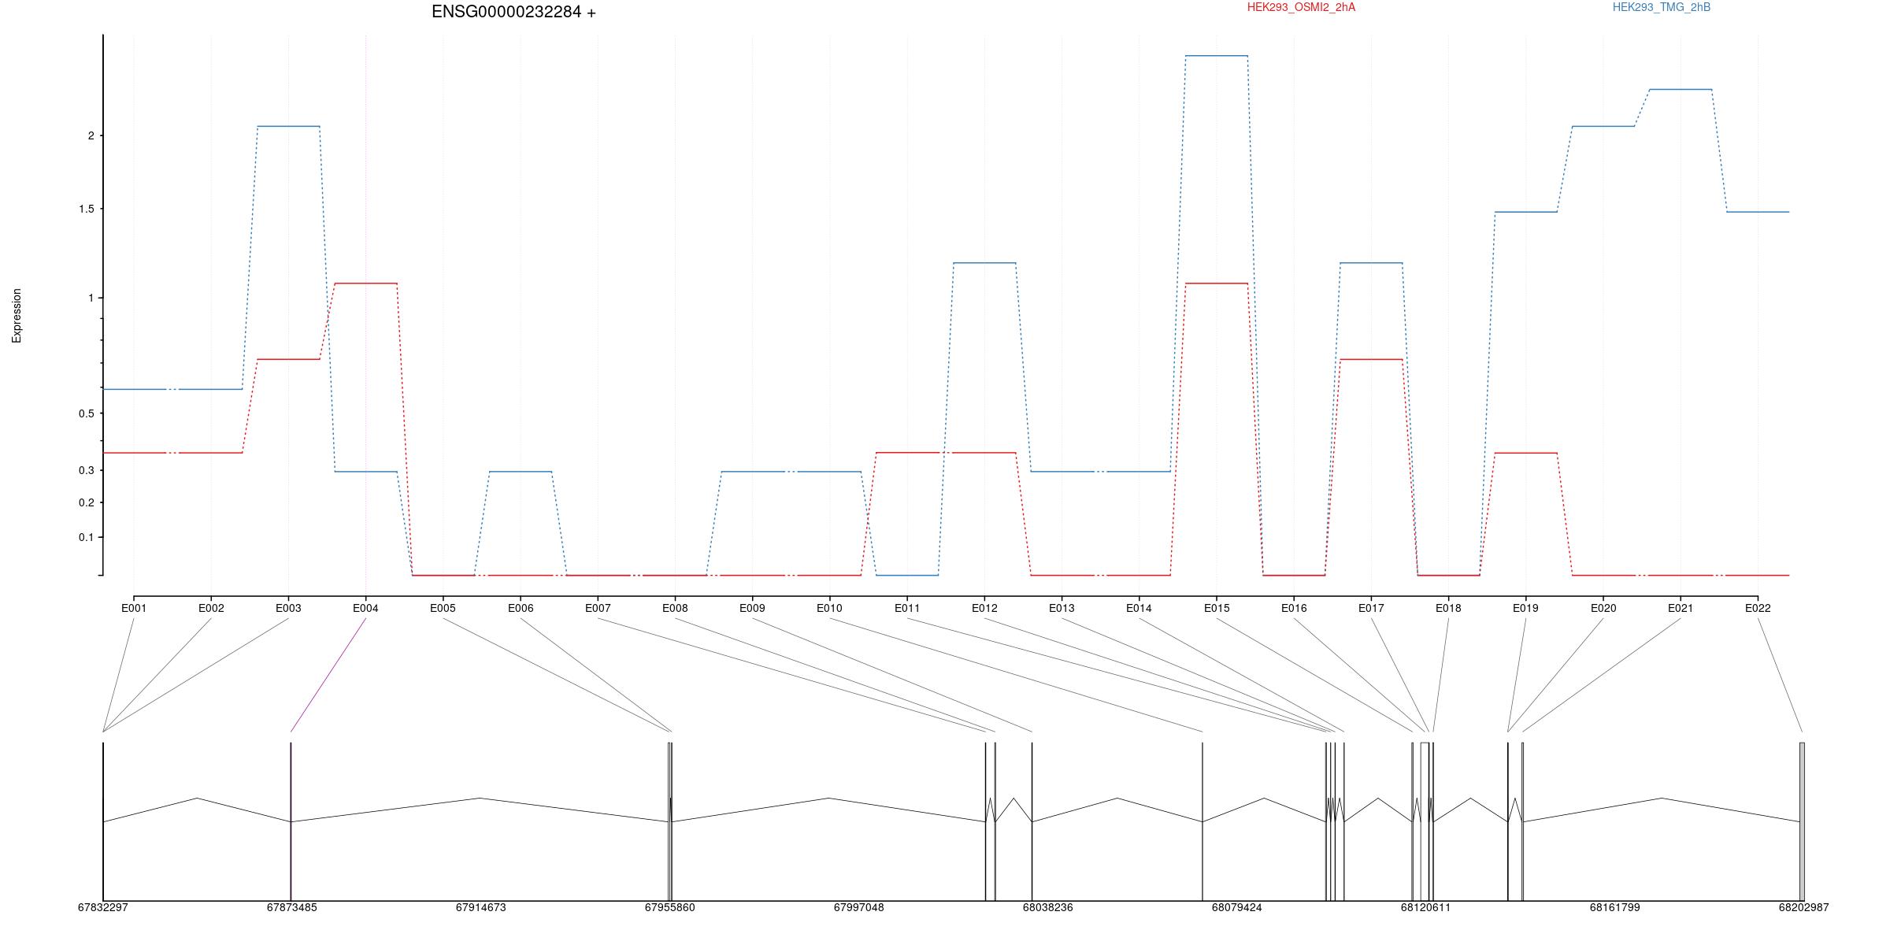This screenshot has height=945, width=1890.
Task: Click genomic coordinate 68120611
Action: pos(1426,907)
